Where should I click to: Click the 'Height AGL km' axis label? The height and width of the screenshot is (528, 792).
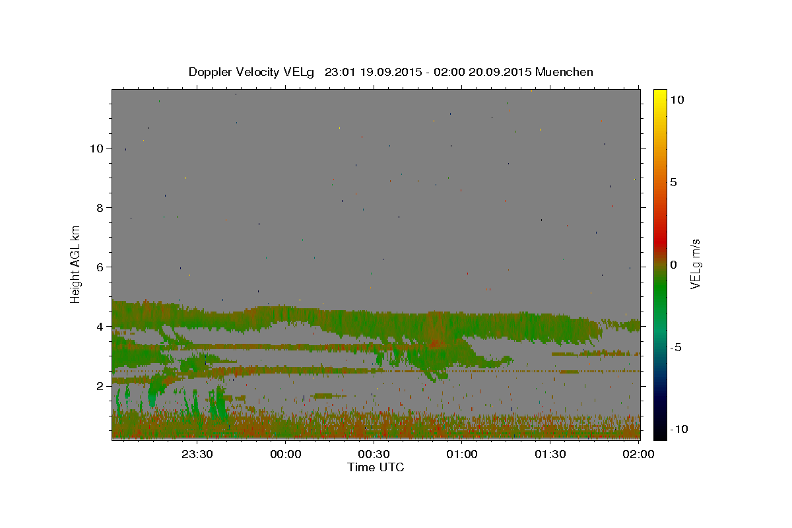(x=76, y=263)
